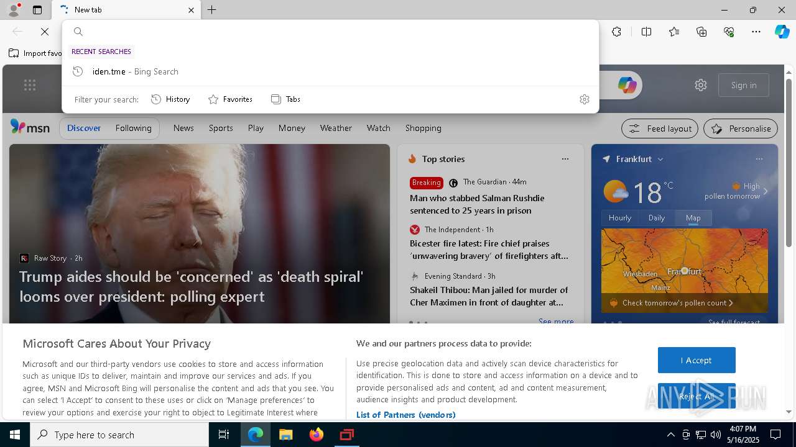Open Task View on taskbar
Screen dimensions: 796x447
click(224, 435)
